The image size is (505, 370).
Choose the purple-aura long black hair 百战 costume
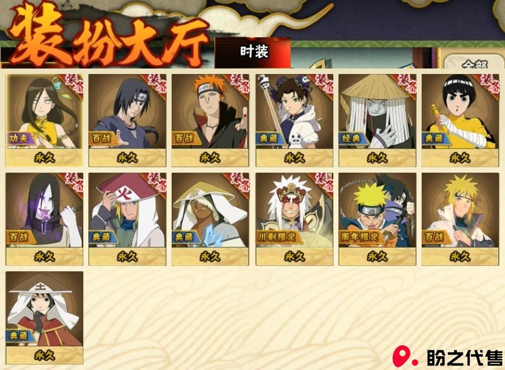pyautogui.click(x=44, y=219)
